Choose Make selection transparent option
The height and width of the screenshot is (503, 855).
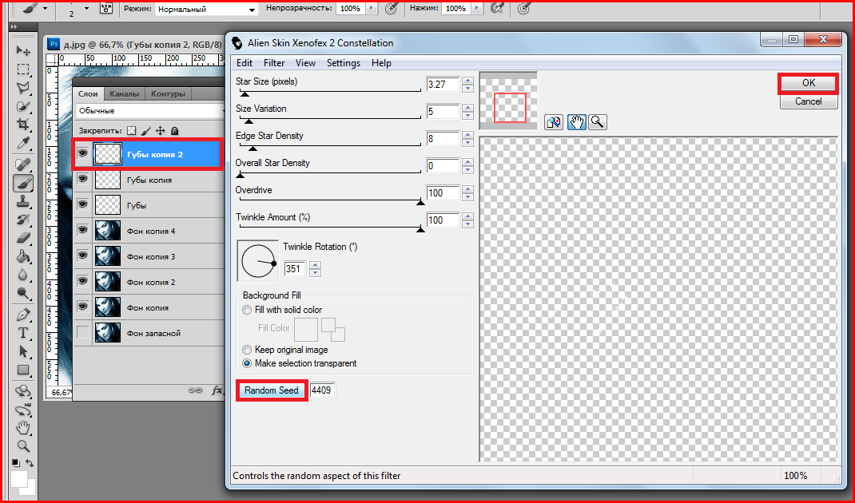coord(247,363)
